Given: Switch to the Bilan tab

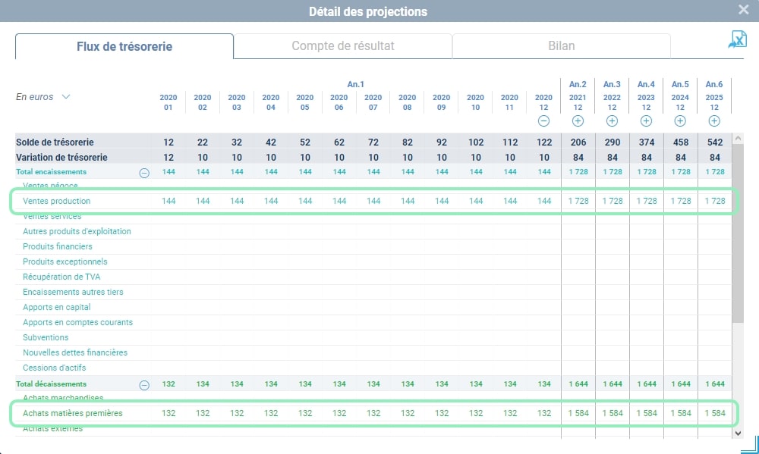Looking at the screenshot, I should [x=562, y=46].
